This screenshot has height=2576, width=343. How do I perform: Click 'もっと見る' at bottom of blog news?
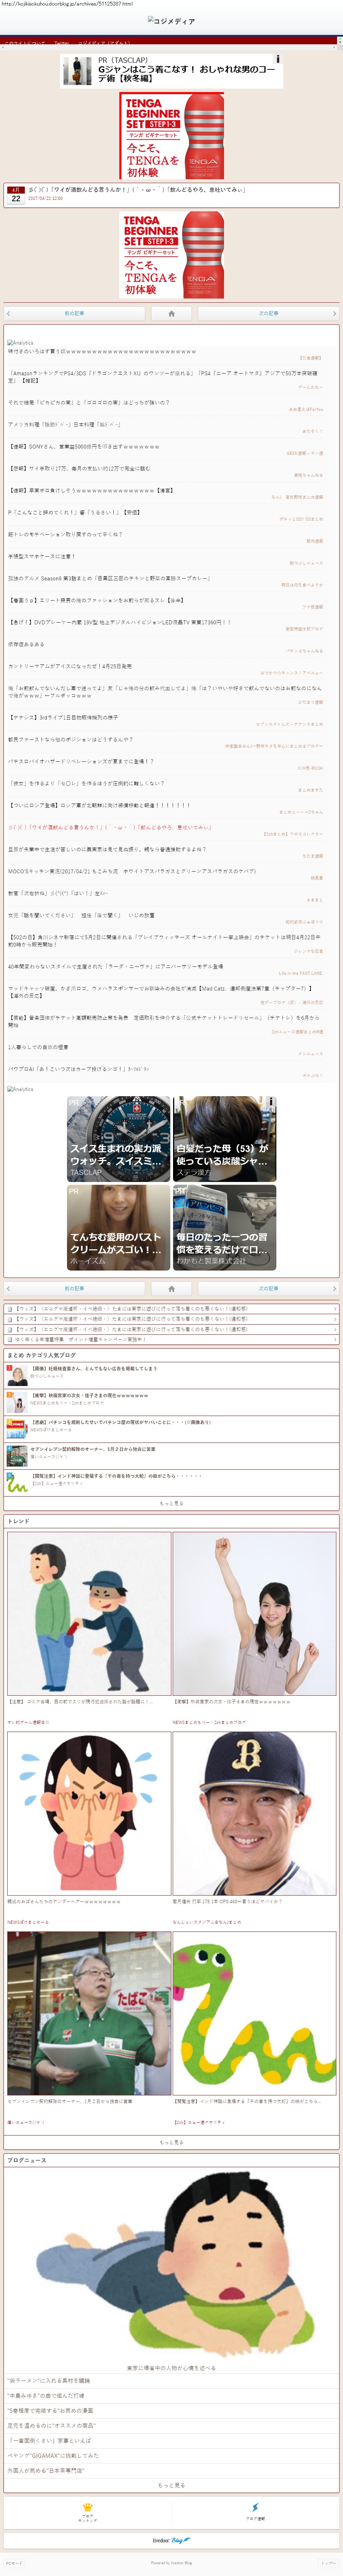[171, 2484]
